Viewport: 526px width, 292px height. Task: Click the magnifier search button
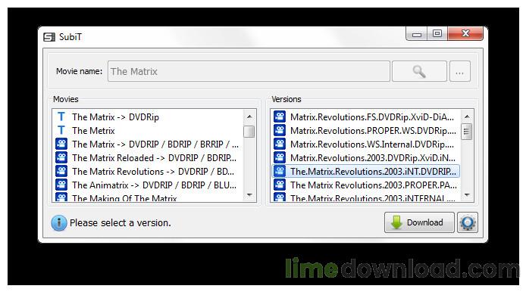pos(419,71)
